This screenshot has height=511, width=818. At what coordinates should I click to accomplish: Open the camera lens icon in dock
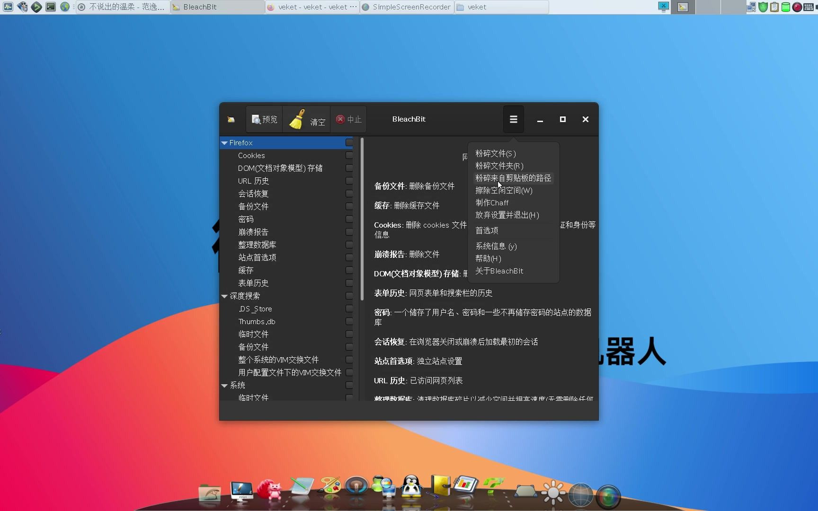[x=608, y=497]
